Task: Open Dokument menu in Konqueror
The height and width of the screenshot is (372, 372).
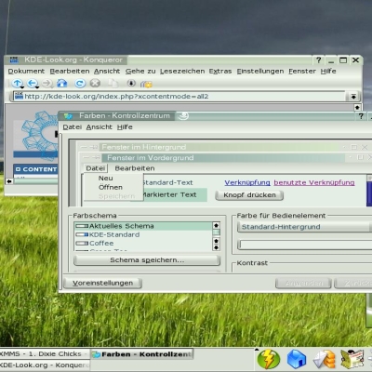Action: click(26, 72)
